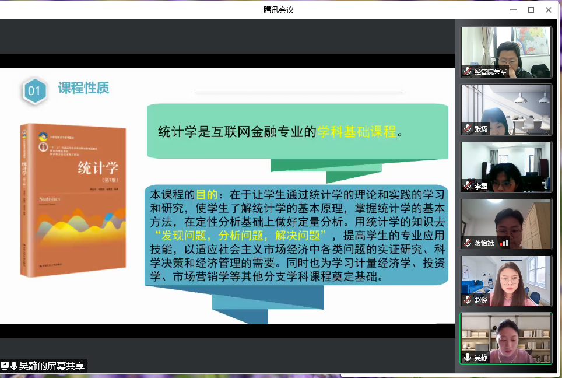Click active microphone icon beside 吴静

468,357
